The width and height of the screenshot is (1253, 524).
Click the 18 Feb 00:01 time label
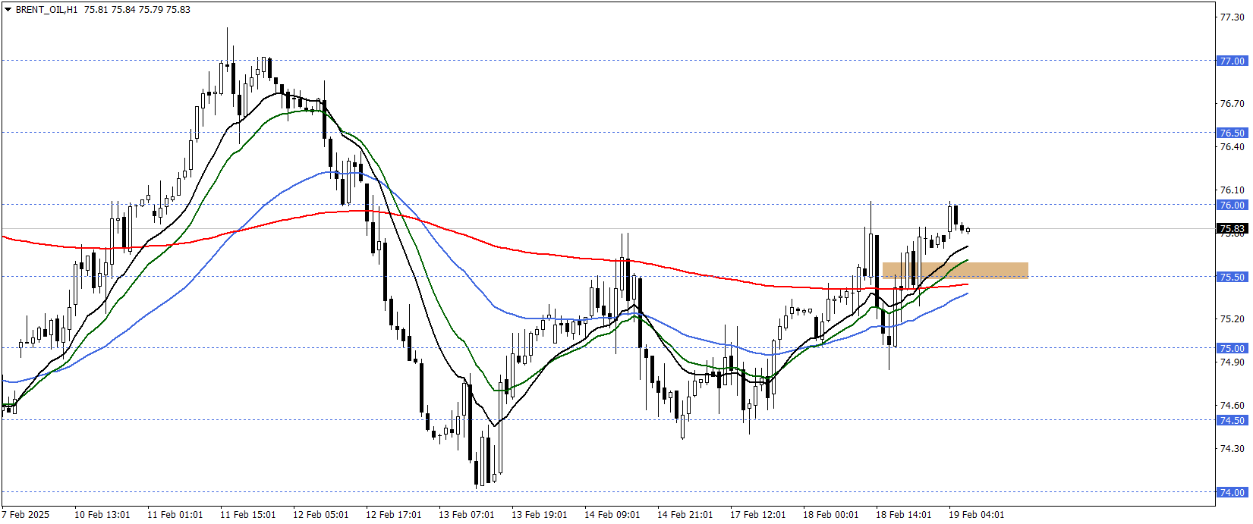(x=830, y=514)
